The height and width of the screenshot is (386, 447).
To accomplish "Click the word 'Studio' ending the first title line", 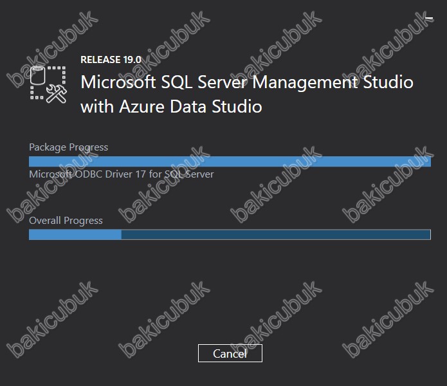I will pos(388,82).
